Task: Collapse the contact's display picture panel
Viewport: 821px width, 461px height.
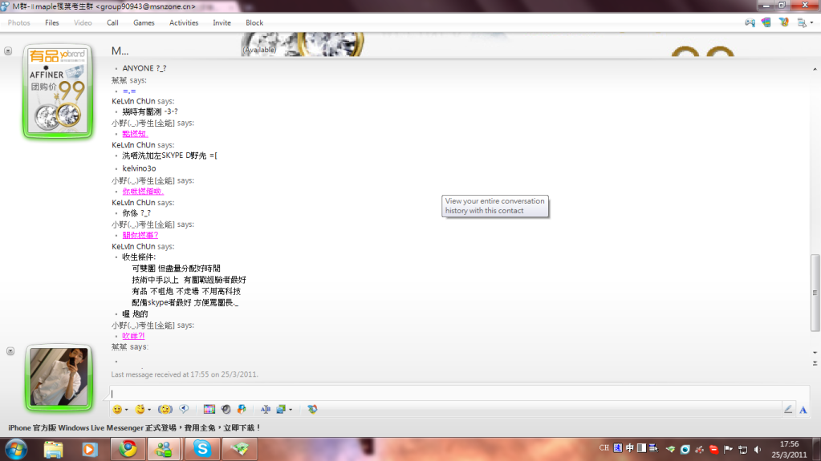Action: tap(9, 51)
